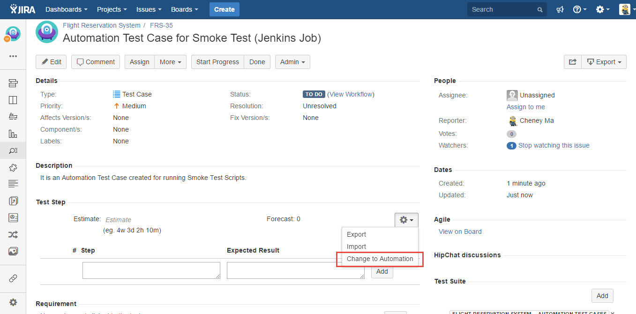The height and width of the screenshot is (314, 636).
Task: Select the Issues search icon in sidebar
Action: tap(13, 150)
